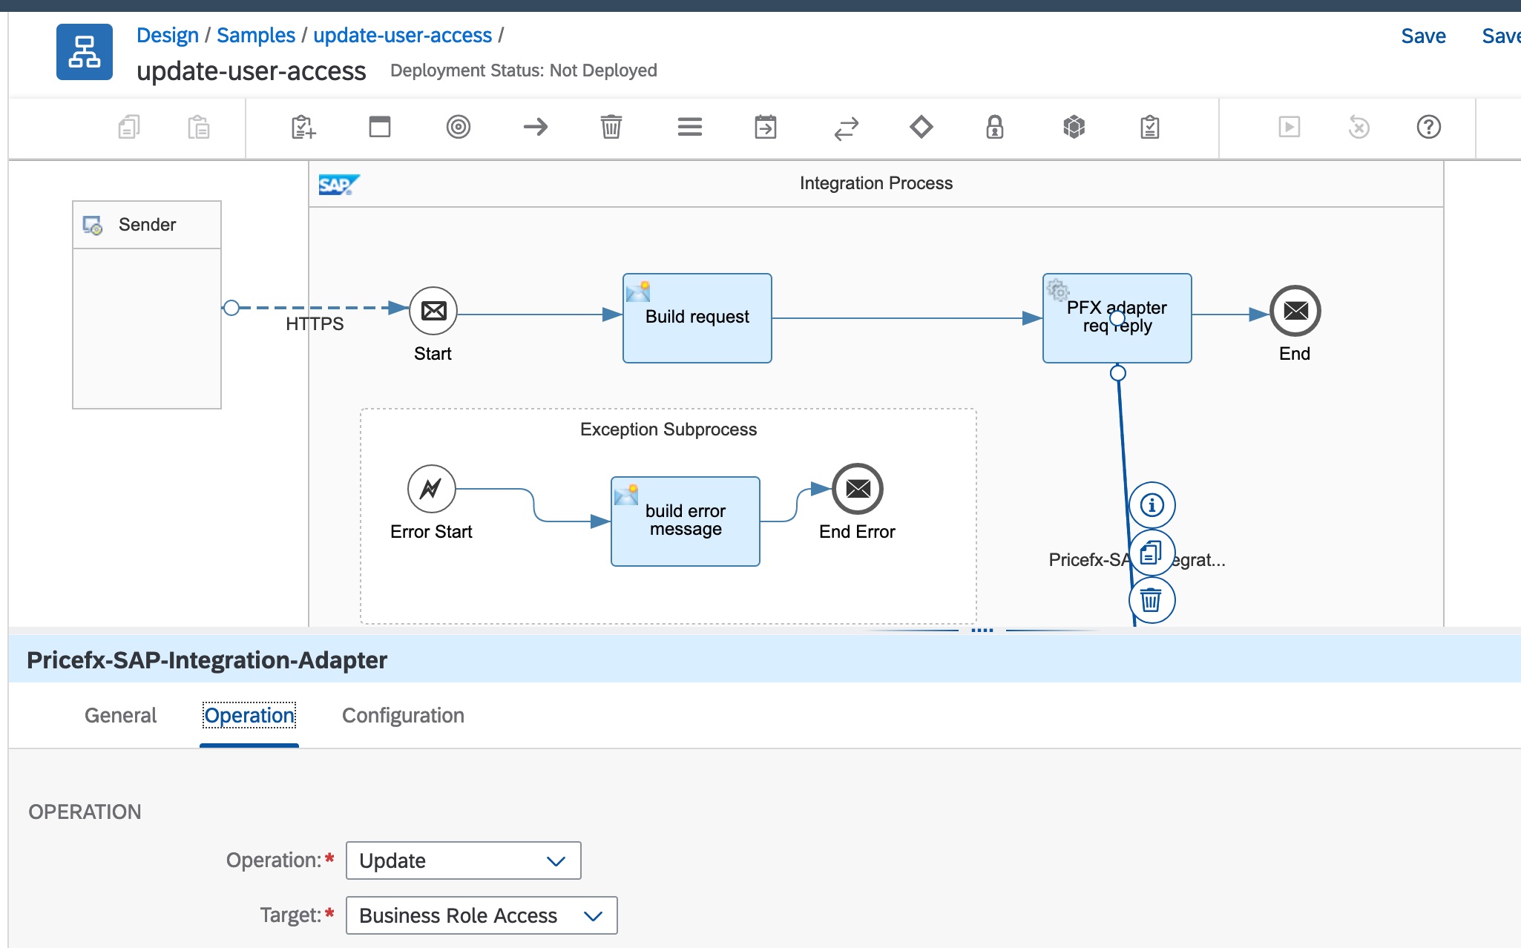Click the event target circle icon
Viewport: 1521px width, 948px height.
(x=458, y=127)
